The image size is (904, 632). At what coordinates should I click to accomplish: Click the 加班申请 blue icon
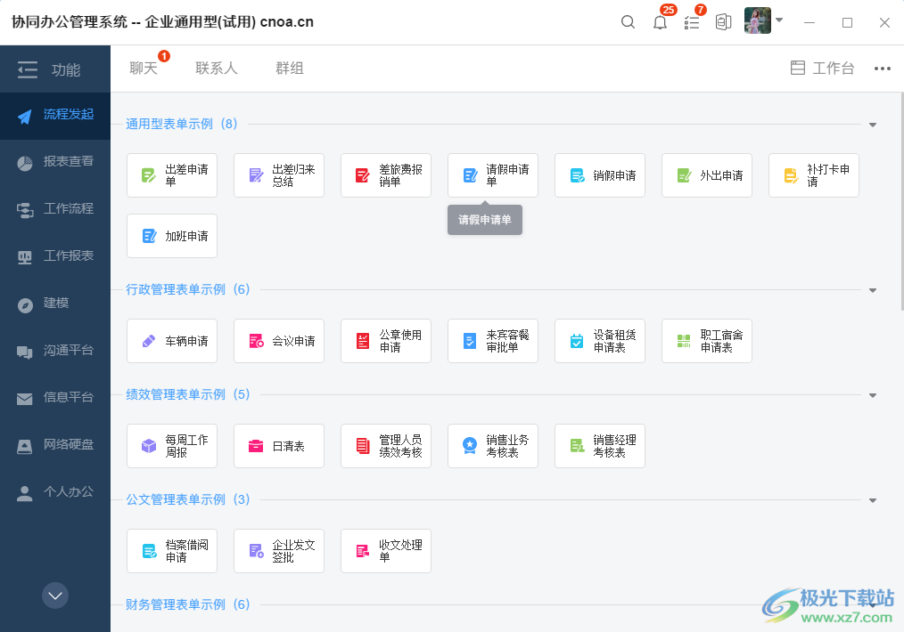[x=149, y=236]
